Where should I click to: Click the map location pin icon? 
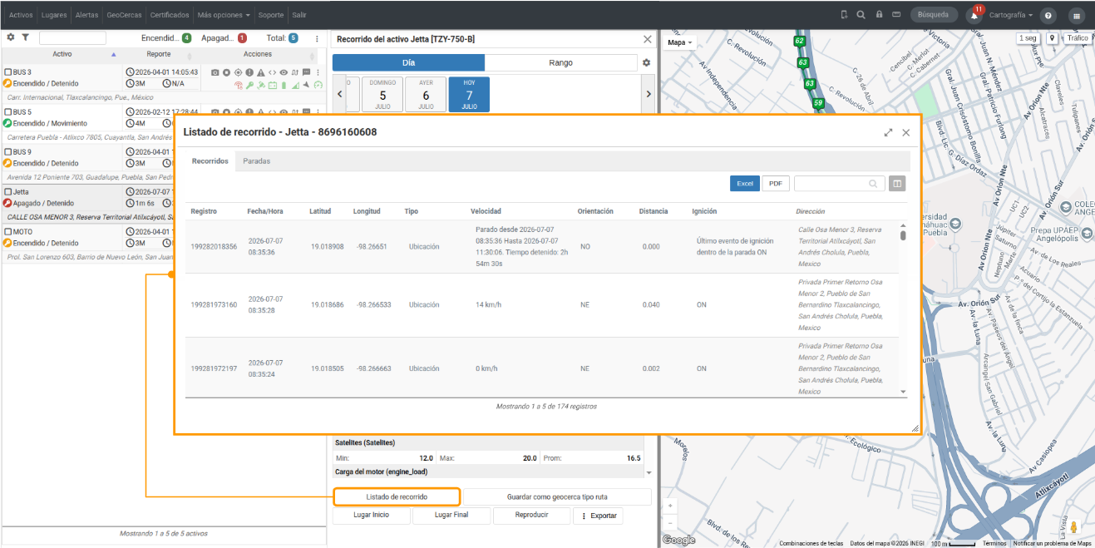pos(1052,38)
